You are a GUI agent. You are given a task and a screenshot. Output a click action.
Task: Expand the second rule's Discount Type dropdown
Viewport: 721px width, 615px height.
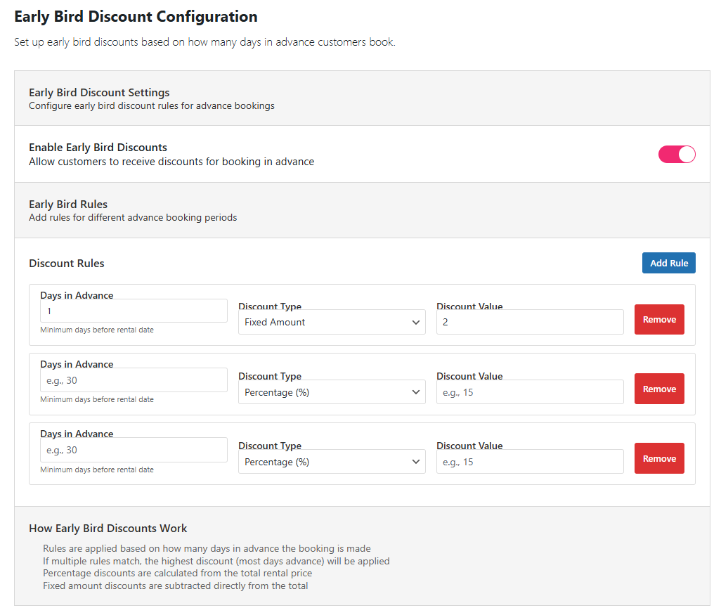[x=332, y=392]
